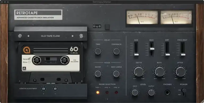This screenshot has height=103, width=204.
Task: Click the INPUT level knob
Action: click(135, 92)
